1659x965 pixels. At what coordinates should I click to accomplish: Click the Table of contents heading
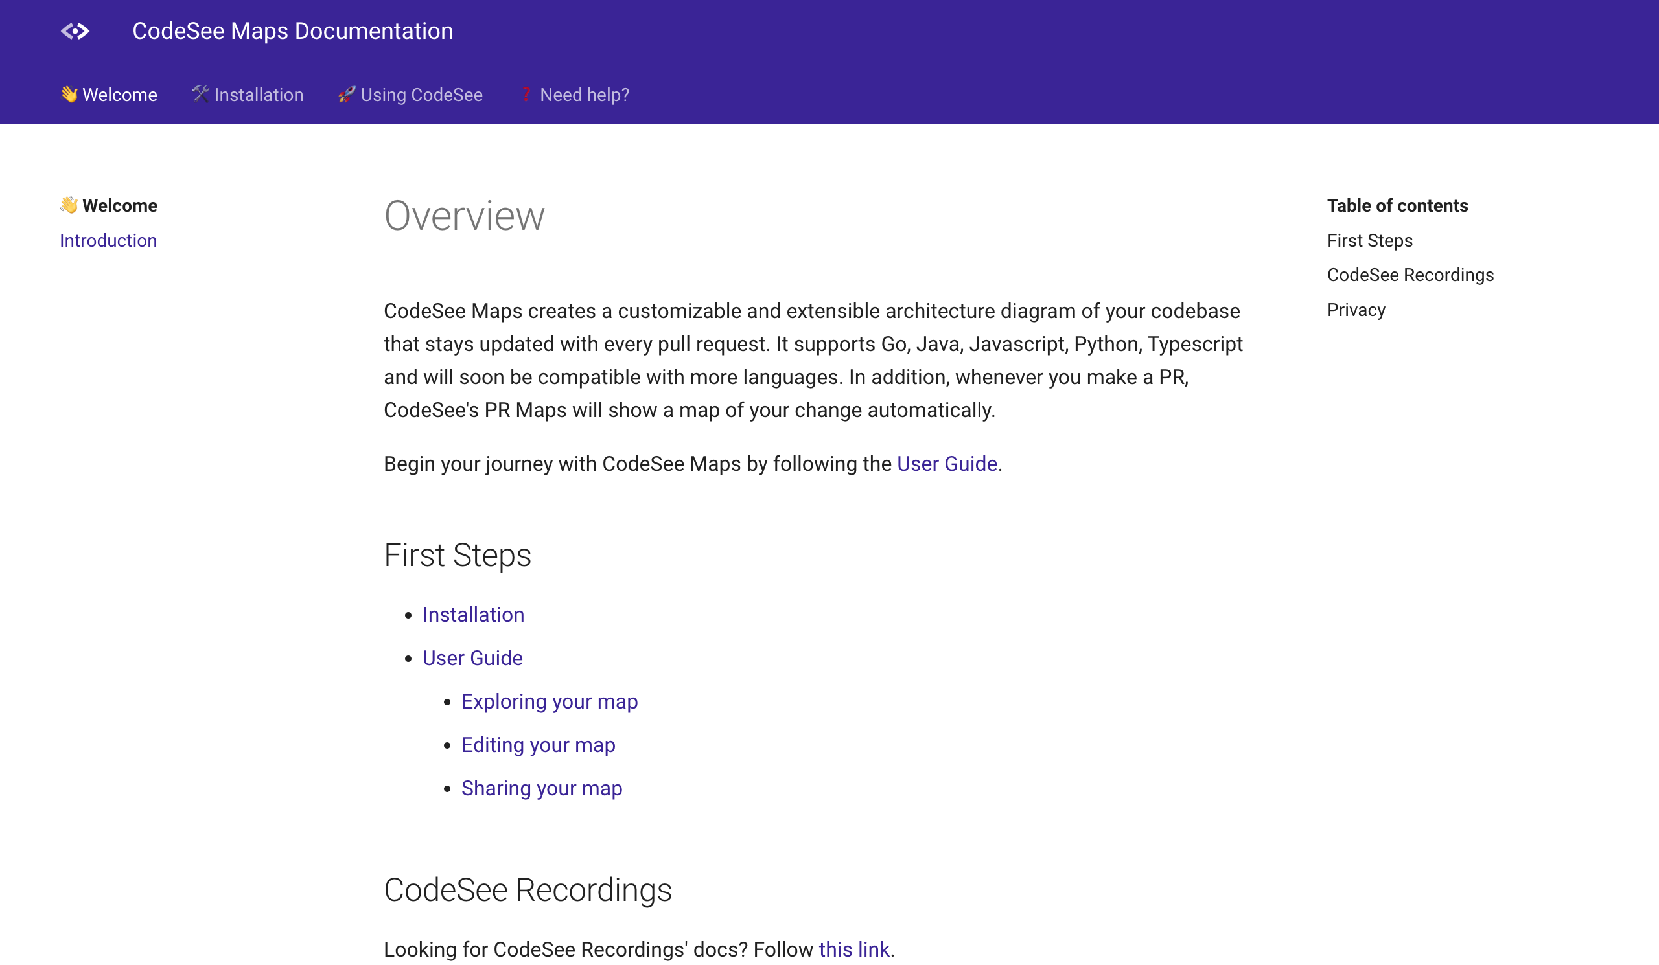click(1398, 205)
